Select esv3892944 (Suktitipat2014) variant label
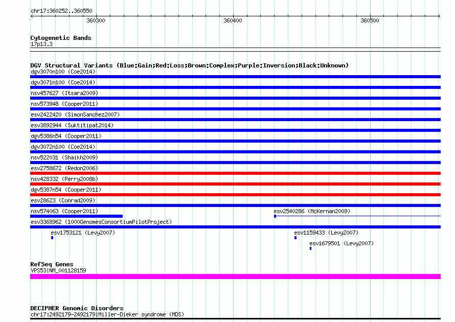Viewport: 455px width, 322px height. pyautogui.click(x=72, y=125)
